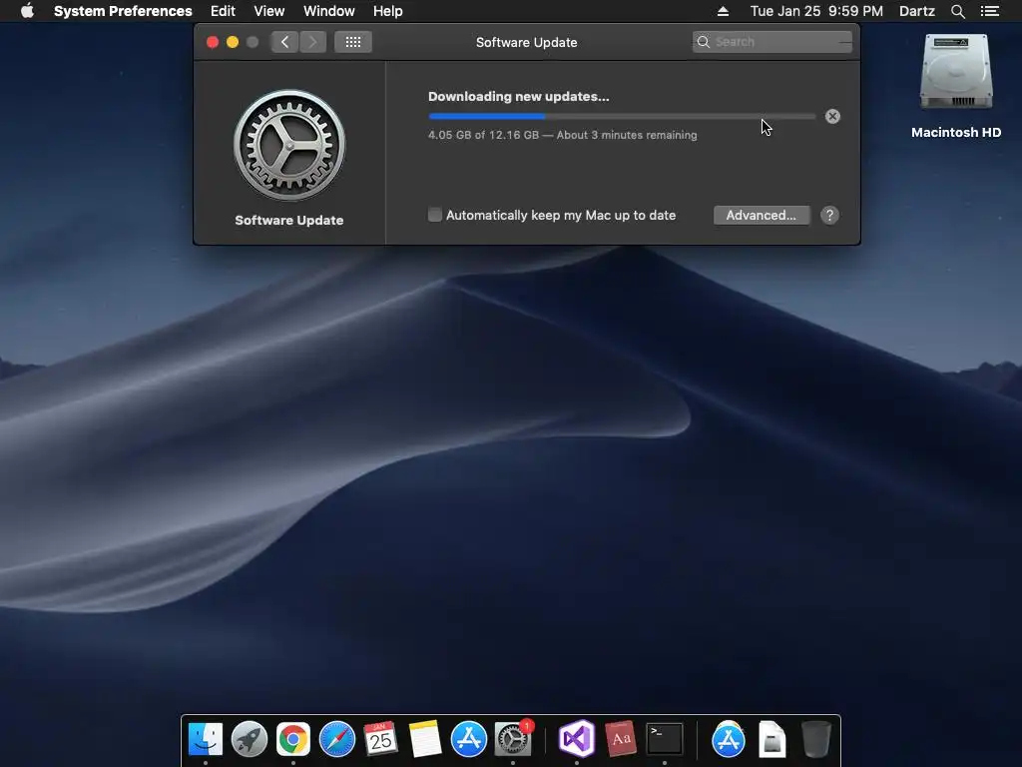Open the View menu

pos(269,11)
